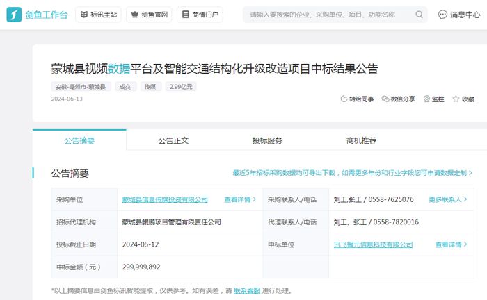Open 剑鱼官网 crown button

[x=149, y=15]
